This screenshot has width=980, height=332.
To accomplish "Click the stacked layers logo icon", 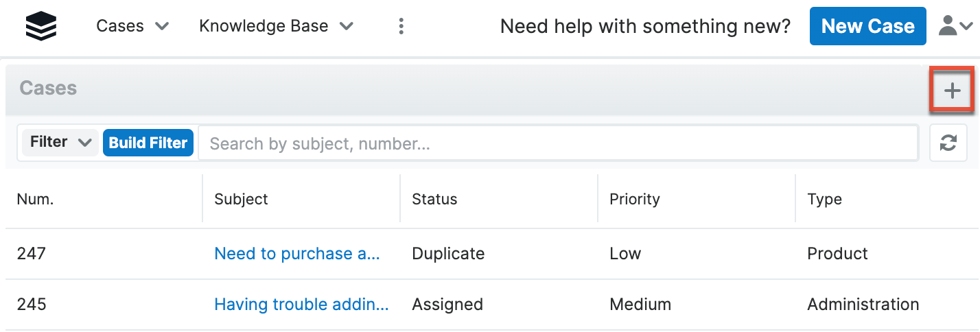I will [40, 27].
